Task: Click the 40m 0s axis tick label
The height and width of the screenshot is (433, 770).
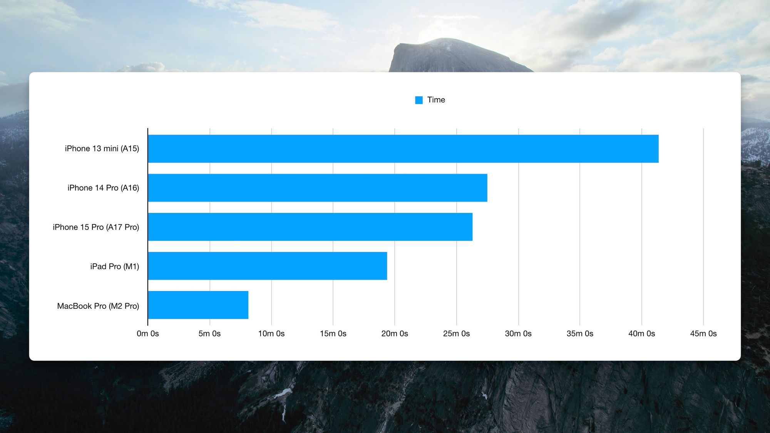Action: point(642,334)
